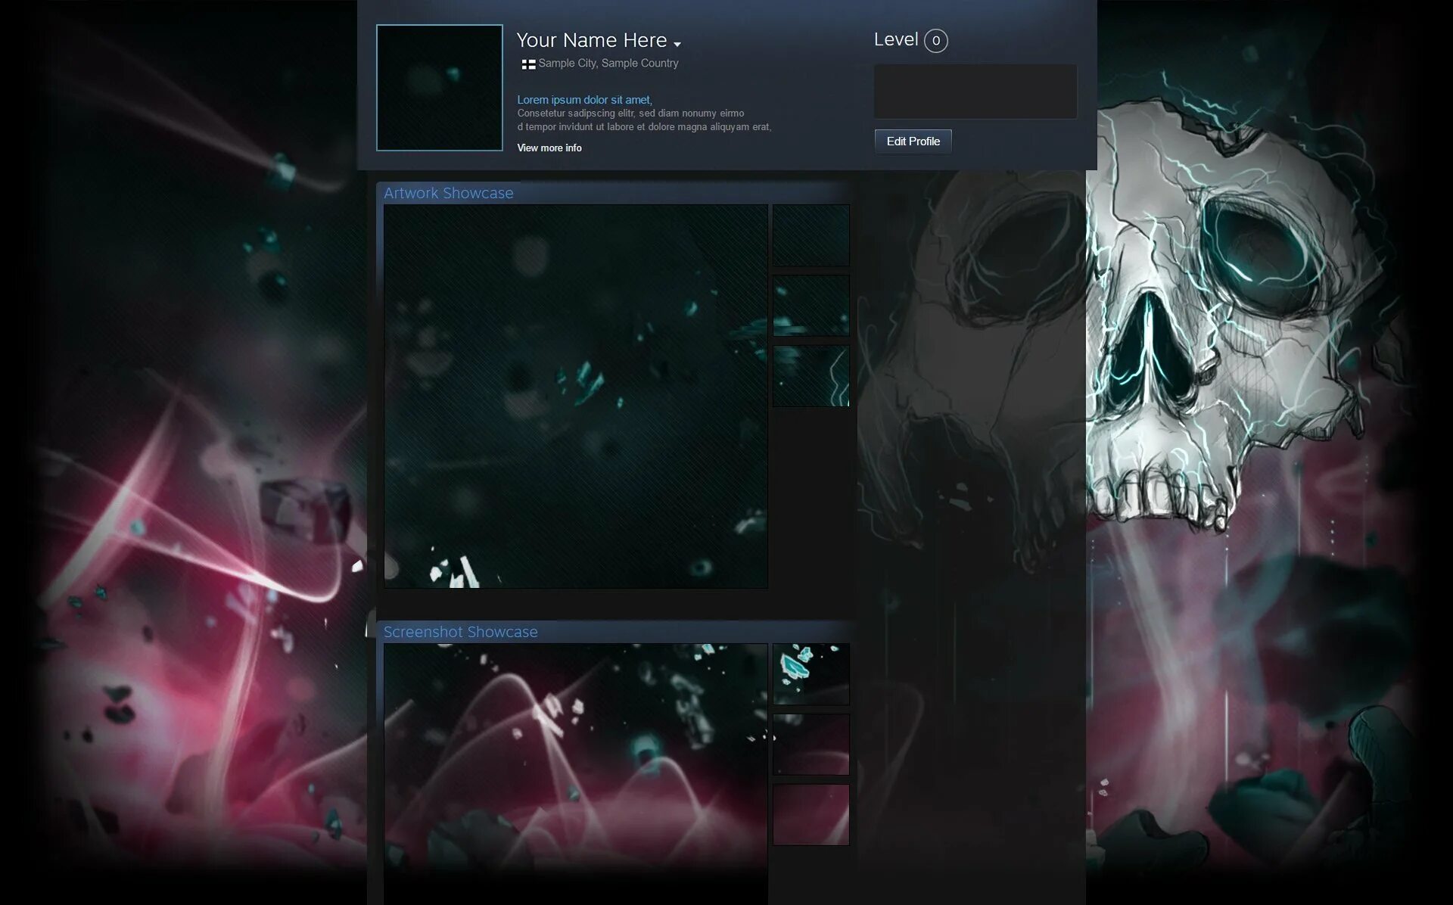This screenshot has height=905, width=1453.
Task: Open the Lorem ipsum dolor sit amet link
Action: pos(584,100)
